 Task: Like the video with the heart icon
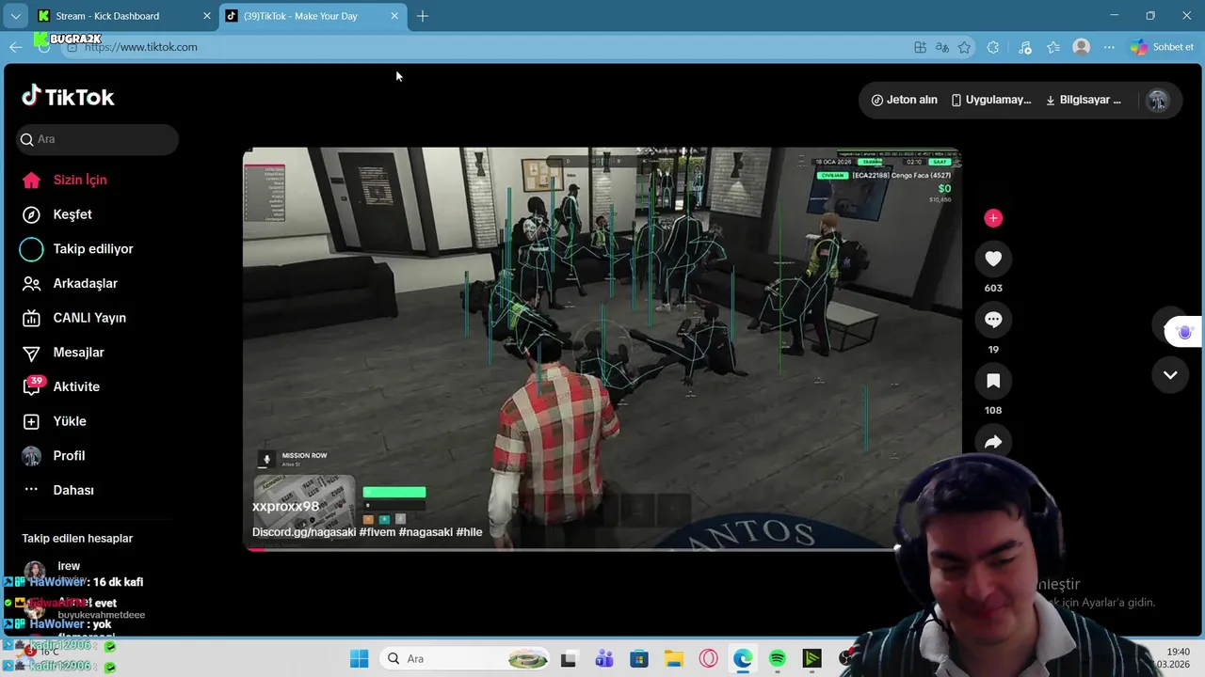[x=993, y=259]
